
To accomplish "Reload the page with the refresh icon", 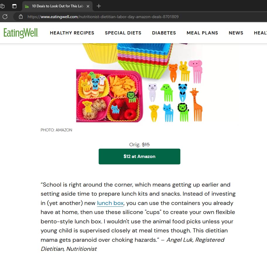I will pos(5,17).
